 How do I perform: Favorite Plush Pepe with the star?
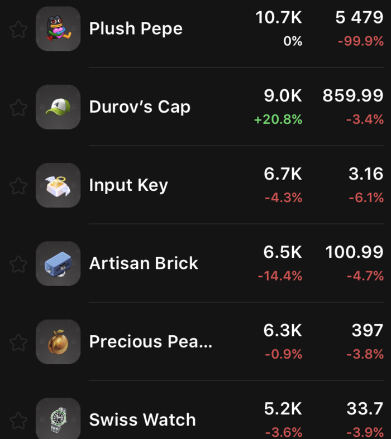coord(18,29)
